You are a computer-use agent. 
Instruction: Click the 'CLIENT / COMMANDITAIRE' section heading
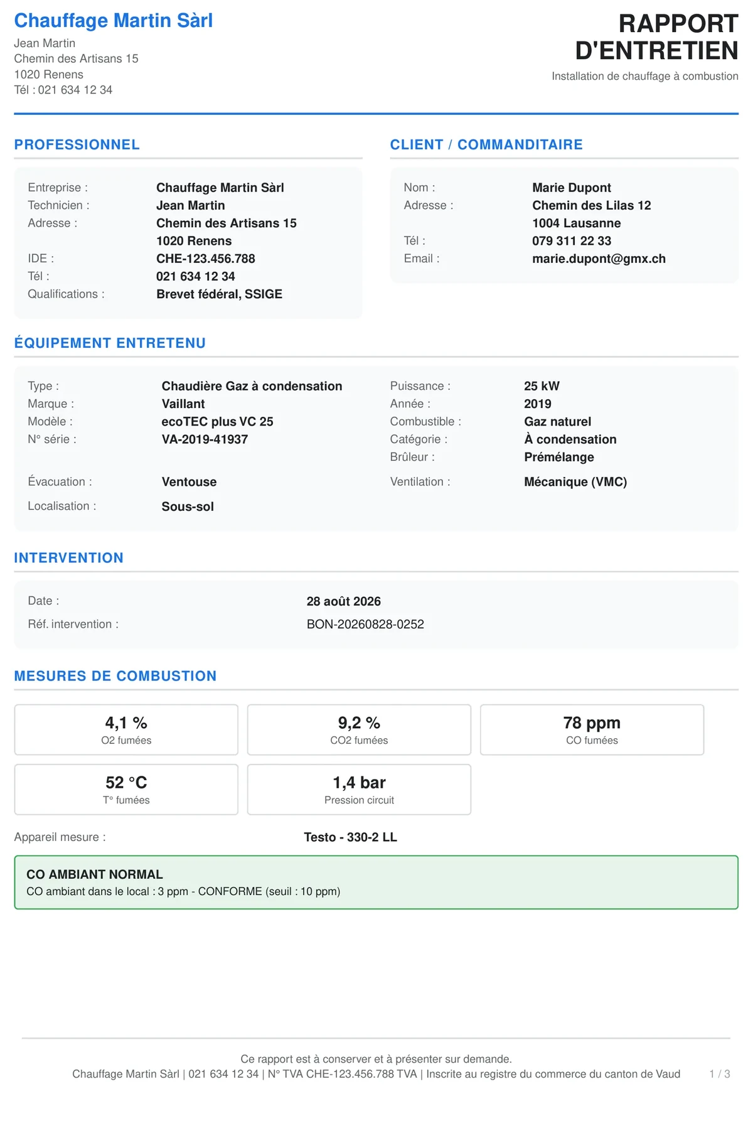tap(486, 145)
